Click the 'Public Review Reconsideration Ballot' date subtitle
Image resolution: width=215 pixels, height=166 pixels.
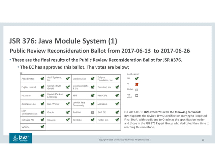click(100, 51)
